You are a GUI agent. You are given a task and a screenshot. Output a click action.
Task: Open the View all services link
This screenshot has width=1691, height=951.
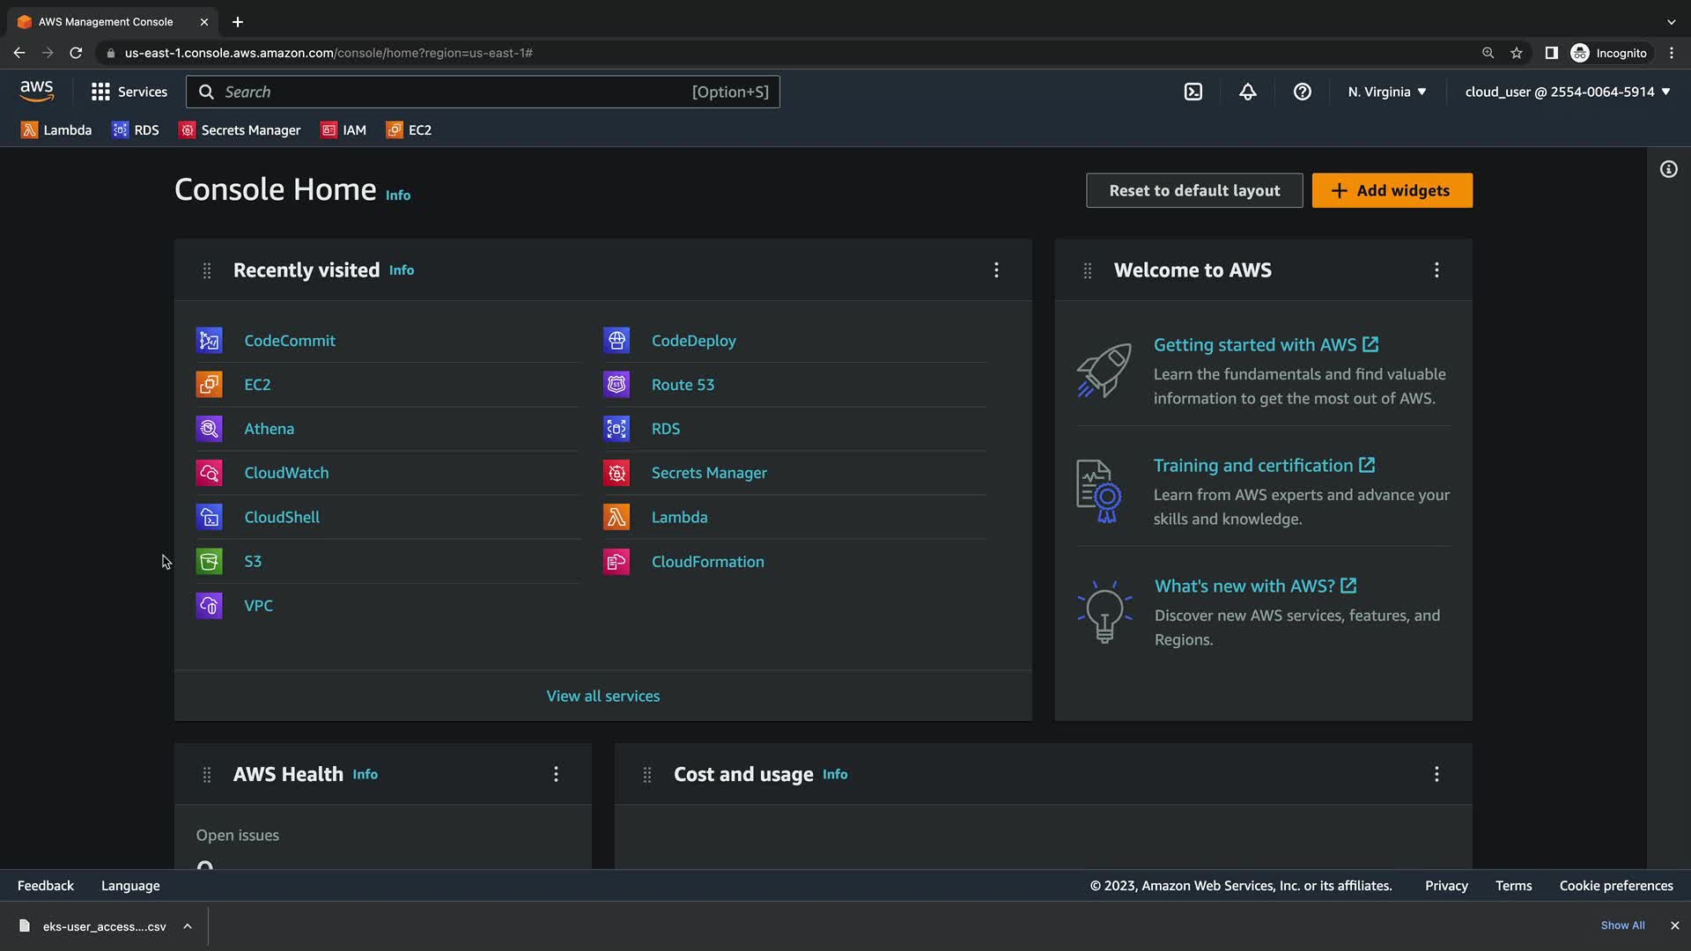pos(602,696)
